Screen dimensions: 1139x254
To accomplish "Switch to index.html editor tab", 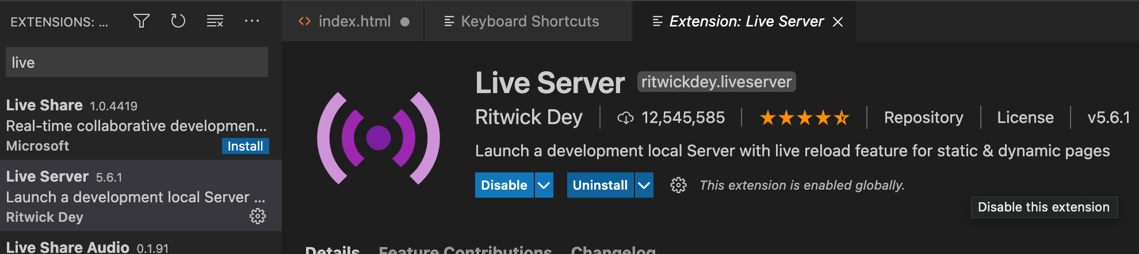I will [353, 21].
